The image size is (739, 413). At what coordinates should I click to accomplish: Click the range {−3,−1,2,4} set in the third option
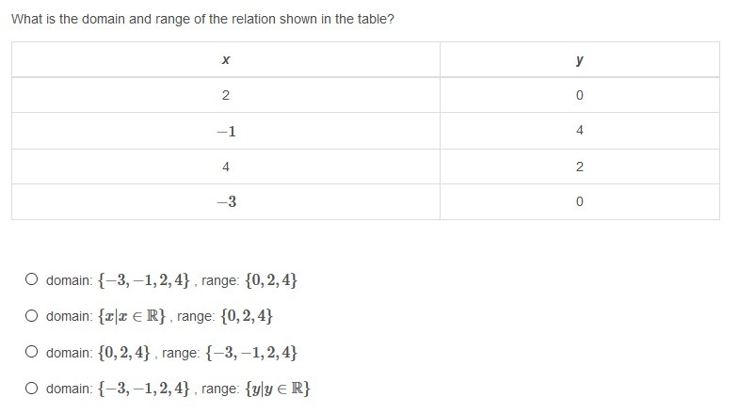tap(251, 352)
